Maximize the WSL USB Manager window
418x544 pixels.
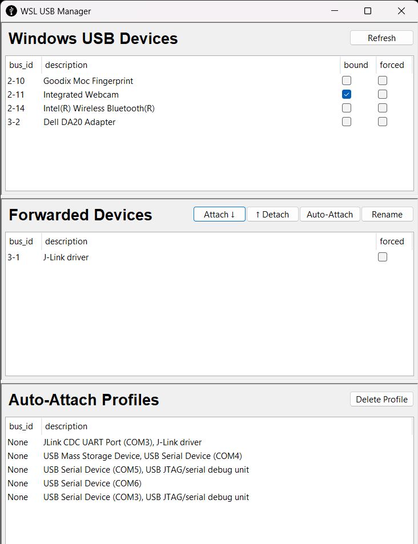point(368,11)
